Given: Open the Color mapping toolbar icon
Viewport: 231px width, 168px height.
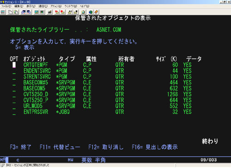Looking at the screenshot, I should [42, 12].
